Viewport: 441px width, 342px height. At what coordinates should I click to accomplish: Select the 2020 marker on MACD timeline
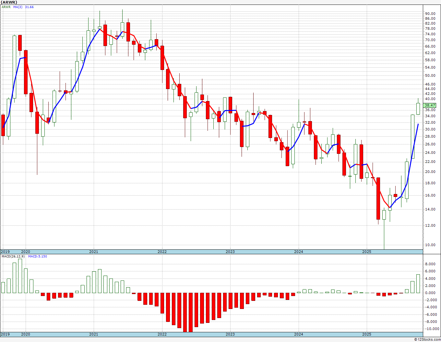pos(25,334)
